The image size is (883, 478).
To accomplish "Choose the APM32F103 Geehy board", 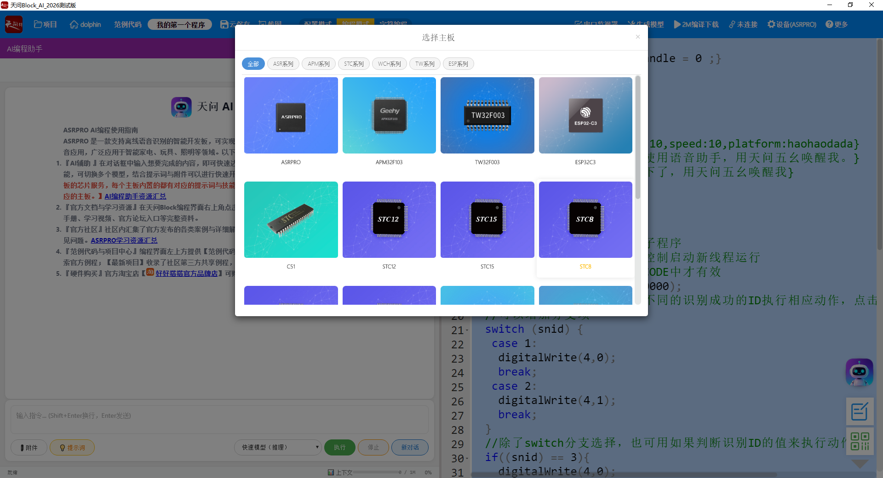I will tap(389, 115).
